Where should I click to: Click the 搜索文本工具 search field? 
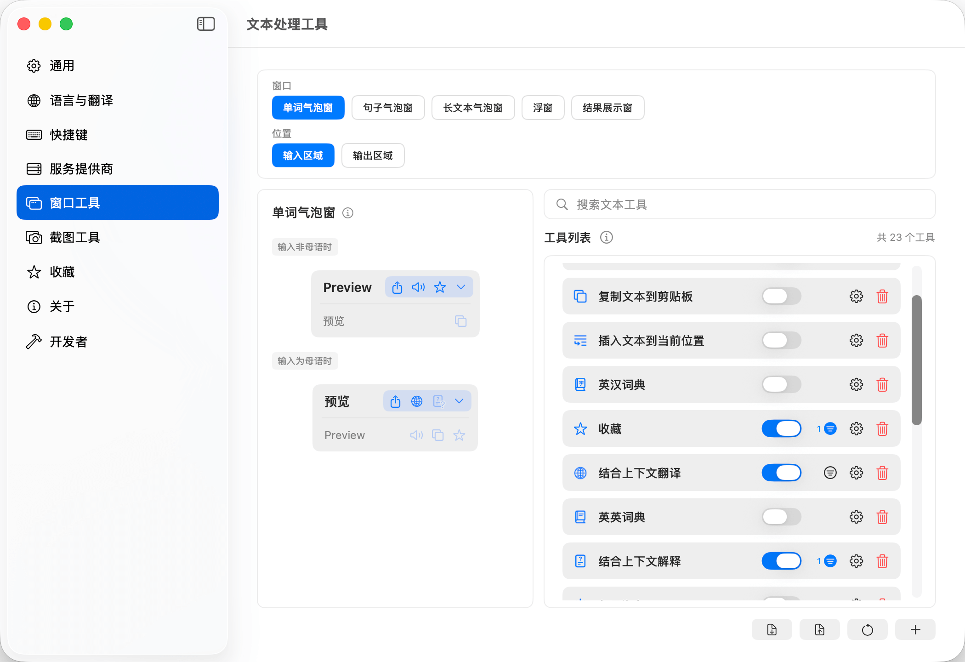pos(740,204)
